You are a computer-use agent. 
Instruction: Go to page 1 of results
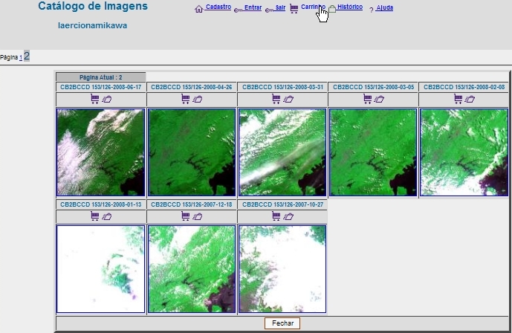21,57
